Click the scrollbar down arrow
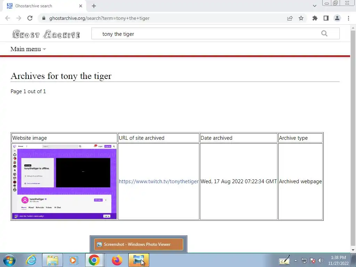Viewport: 356px width, 267px height. (353, 250)
